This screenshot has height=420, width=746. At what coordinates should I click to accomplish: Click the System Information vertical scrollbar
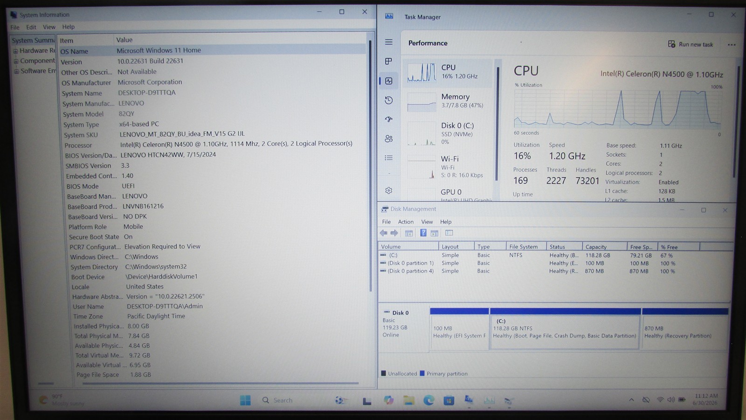[x=370, y=166]
